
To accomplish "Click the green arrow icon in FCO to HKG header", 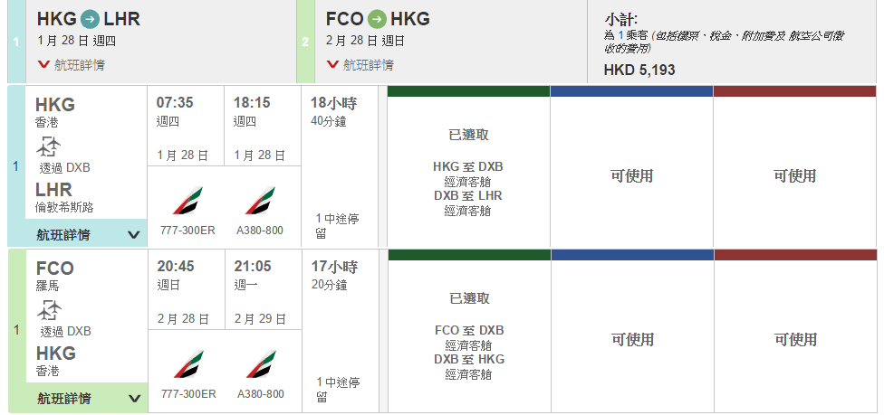I will point(378,19).
